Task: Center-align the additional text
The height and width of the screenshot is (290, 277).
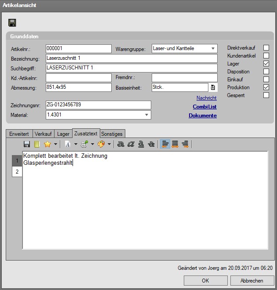Action: 175,144
